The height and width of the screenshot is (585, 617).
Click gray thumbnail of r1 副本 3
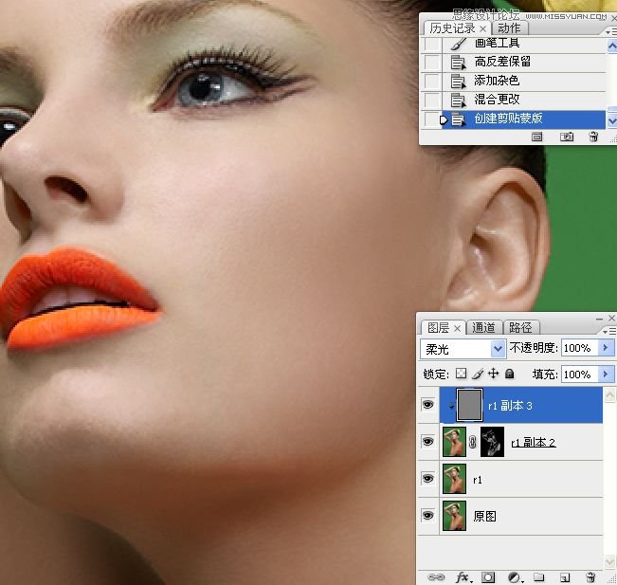[470, 405]
